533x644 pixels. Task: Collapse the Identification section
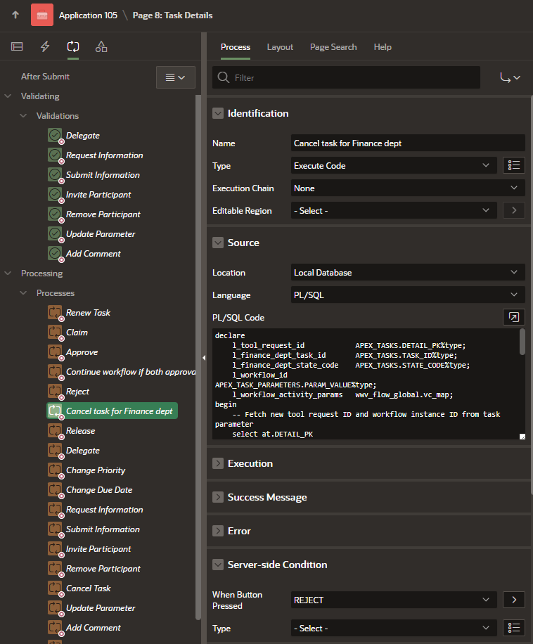218,113
